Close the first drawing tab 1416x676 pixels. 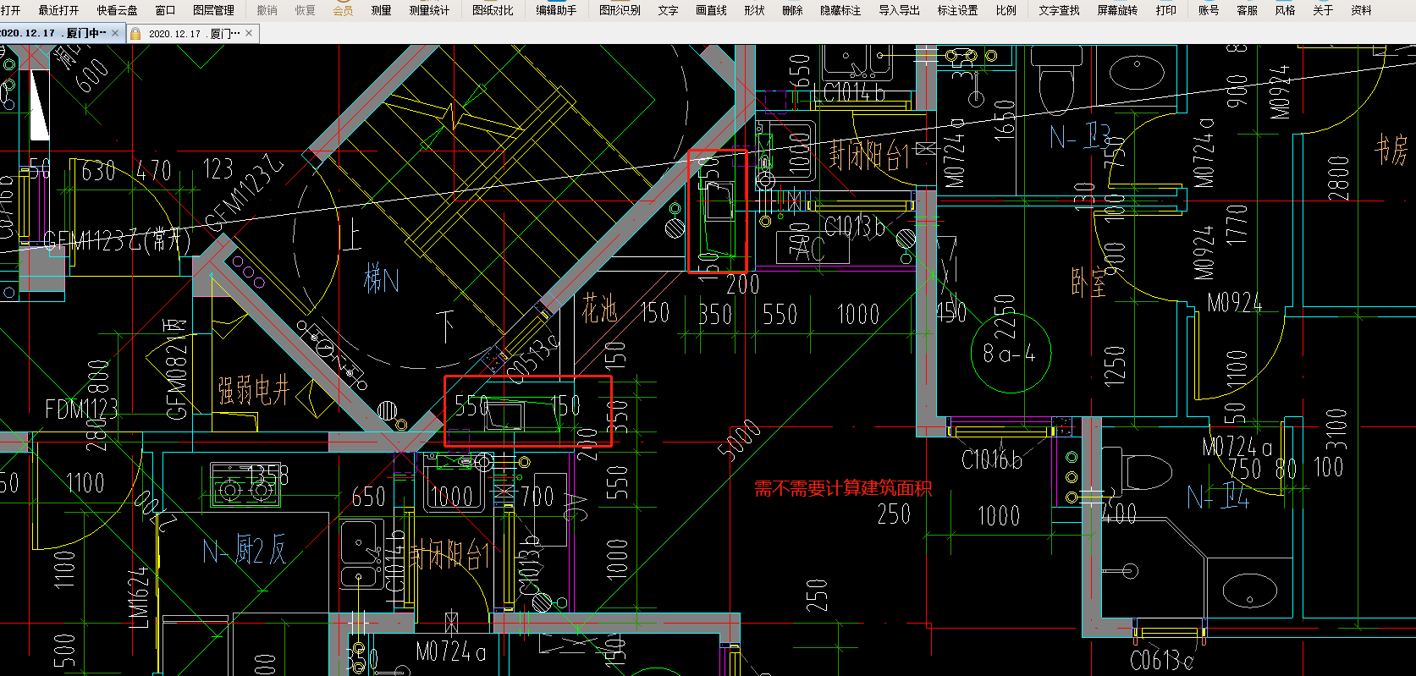pos(116,33)
